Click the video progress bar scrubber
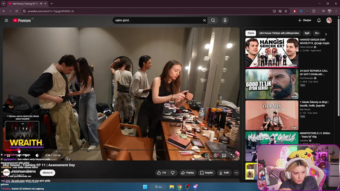 (x=19, y=150)
